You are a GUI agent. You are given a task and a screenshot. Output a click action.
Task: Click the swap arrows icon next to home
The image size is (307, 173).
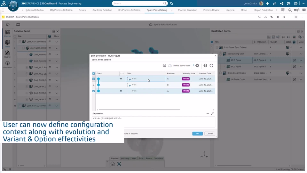coord(18,25)
